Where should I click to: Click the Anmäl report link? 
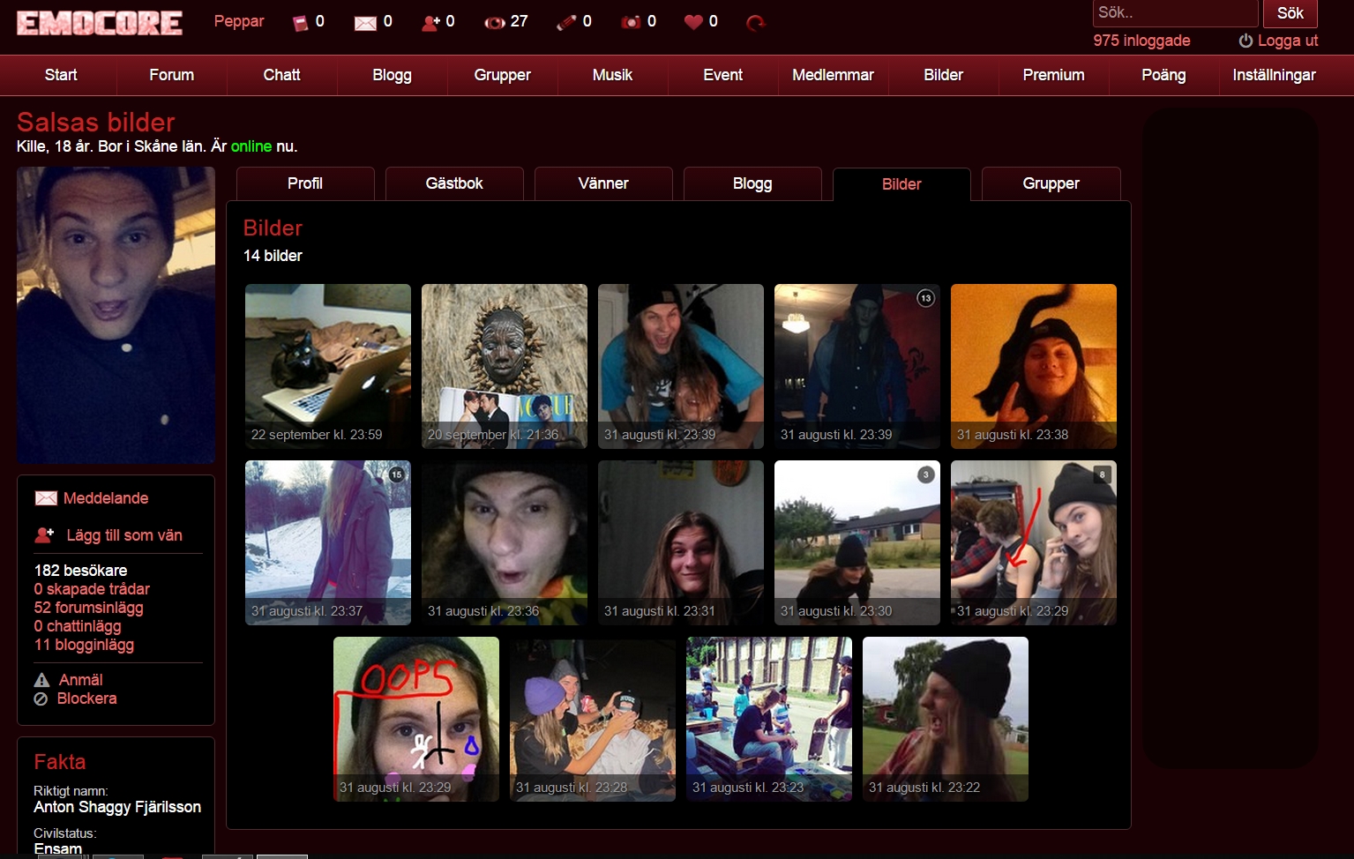[x=81, y=680]
